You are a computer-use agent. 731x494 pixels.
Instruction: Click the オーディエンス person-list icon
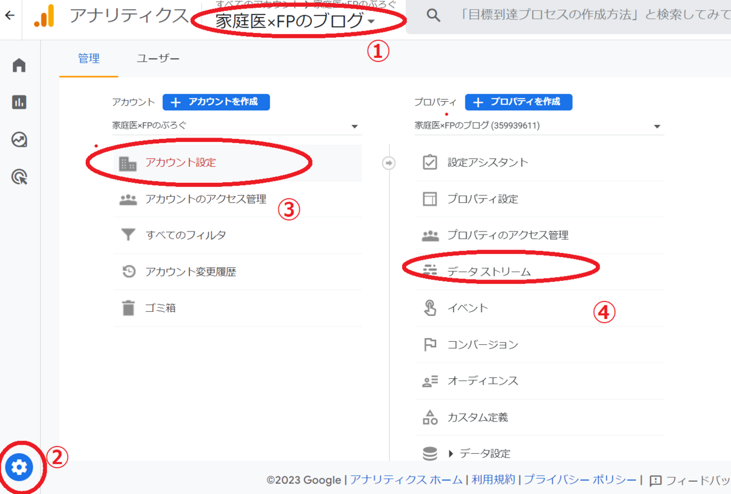click(x=430, y=381)
